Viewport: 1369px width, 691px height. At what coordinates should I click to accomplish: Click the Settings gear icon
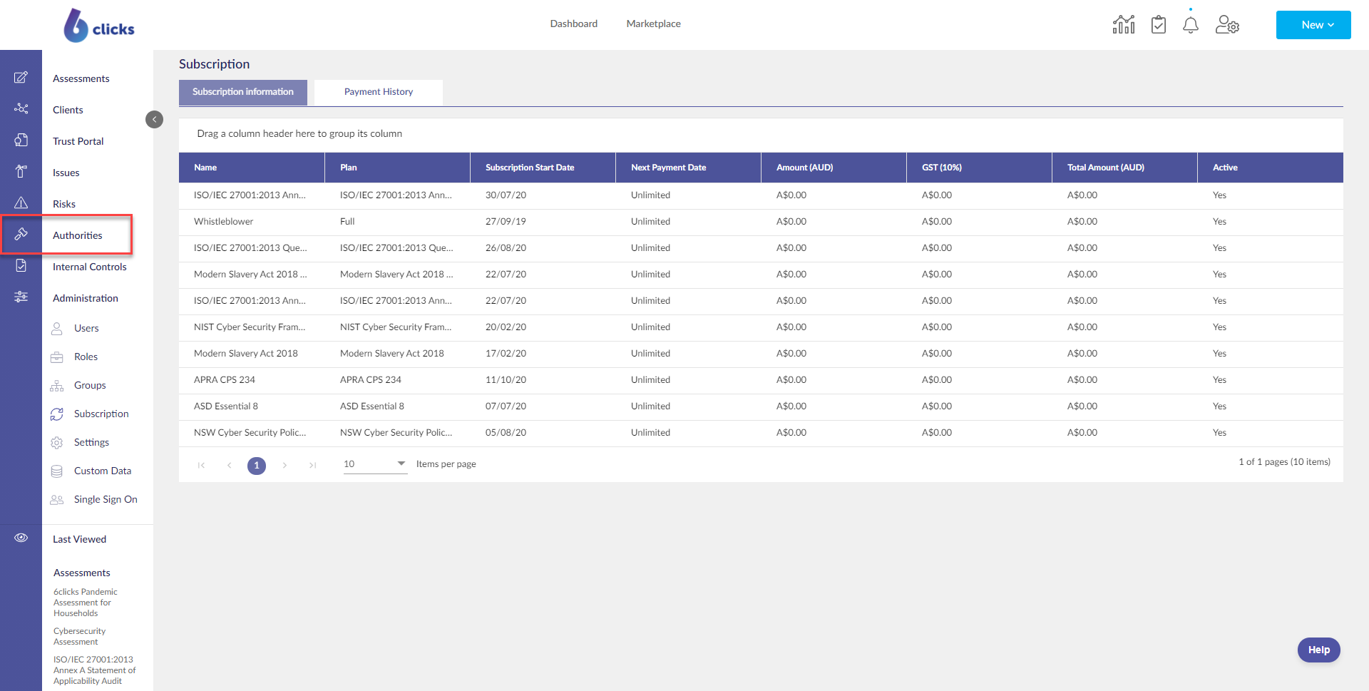[x=57, y=442]
